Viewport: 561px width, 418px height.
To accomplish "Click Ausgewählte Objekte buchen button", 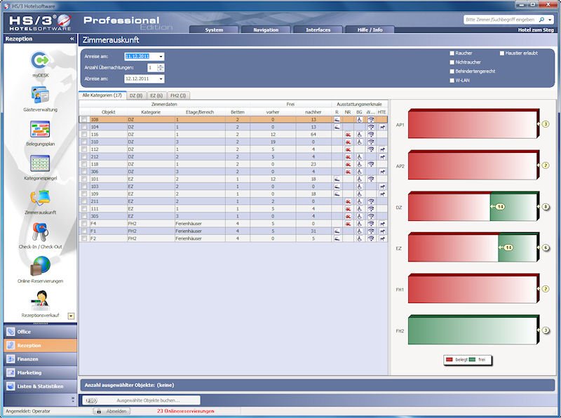I will click(142, 400).
